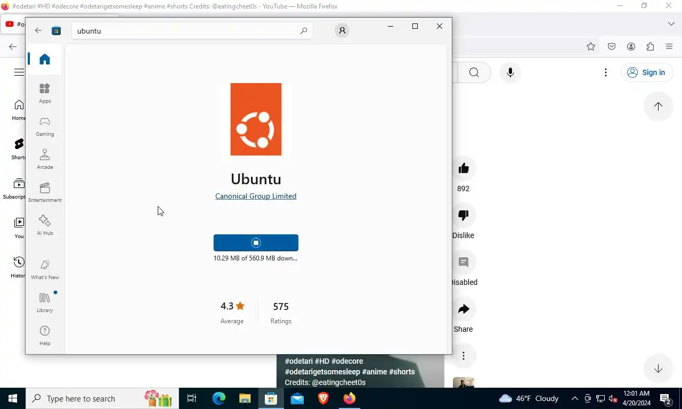Open the notification center with 2 alerts
682x409 pixels.
click(x=665, y=398)
